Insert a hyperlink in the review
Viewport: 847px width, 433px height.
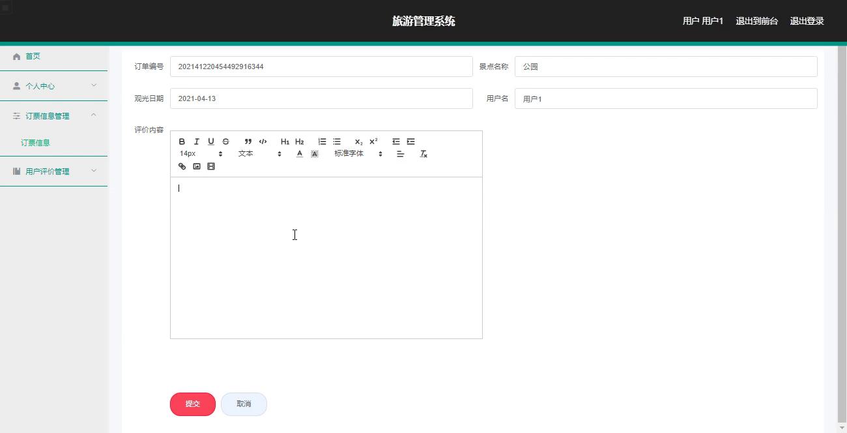[x=182, y=166]
